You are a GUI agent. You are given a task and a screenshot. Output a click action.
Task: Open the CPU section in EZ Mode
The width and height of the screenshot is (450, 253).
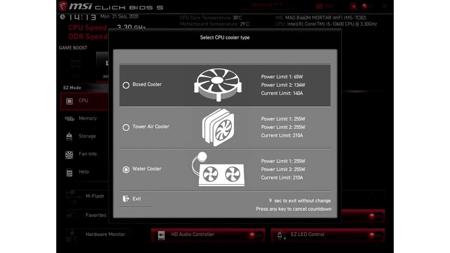tap(85, 101)
